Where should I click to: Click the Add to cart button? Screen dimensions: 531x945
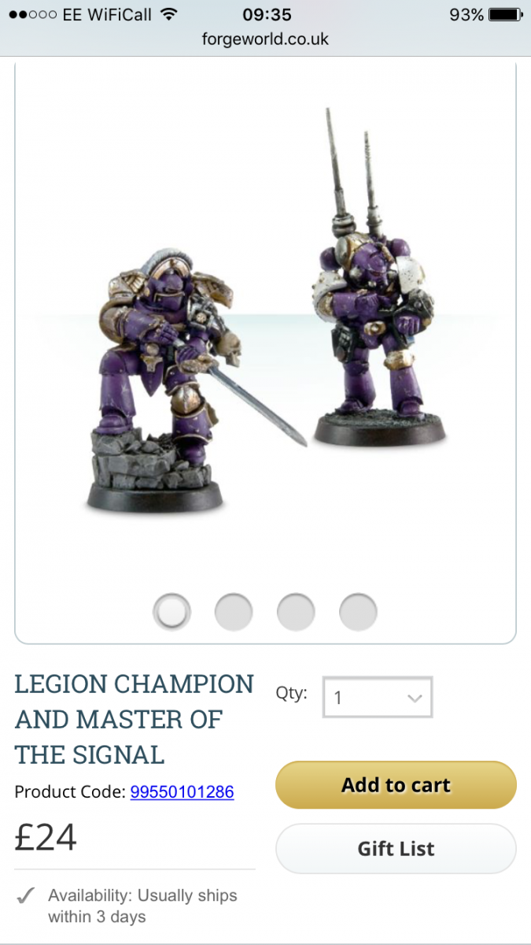[x=396, y=785]
